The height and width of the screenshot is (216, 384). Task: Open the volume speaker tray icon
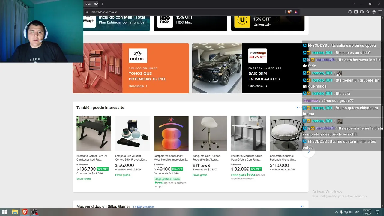(x=351, y=212)
